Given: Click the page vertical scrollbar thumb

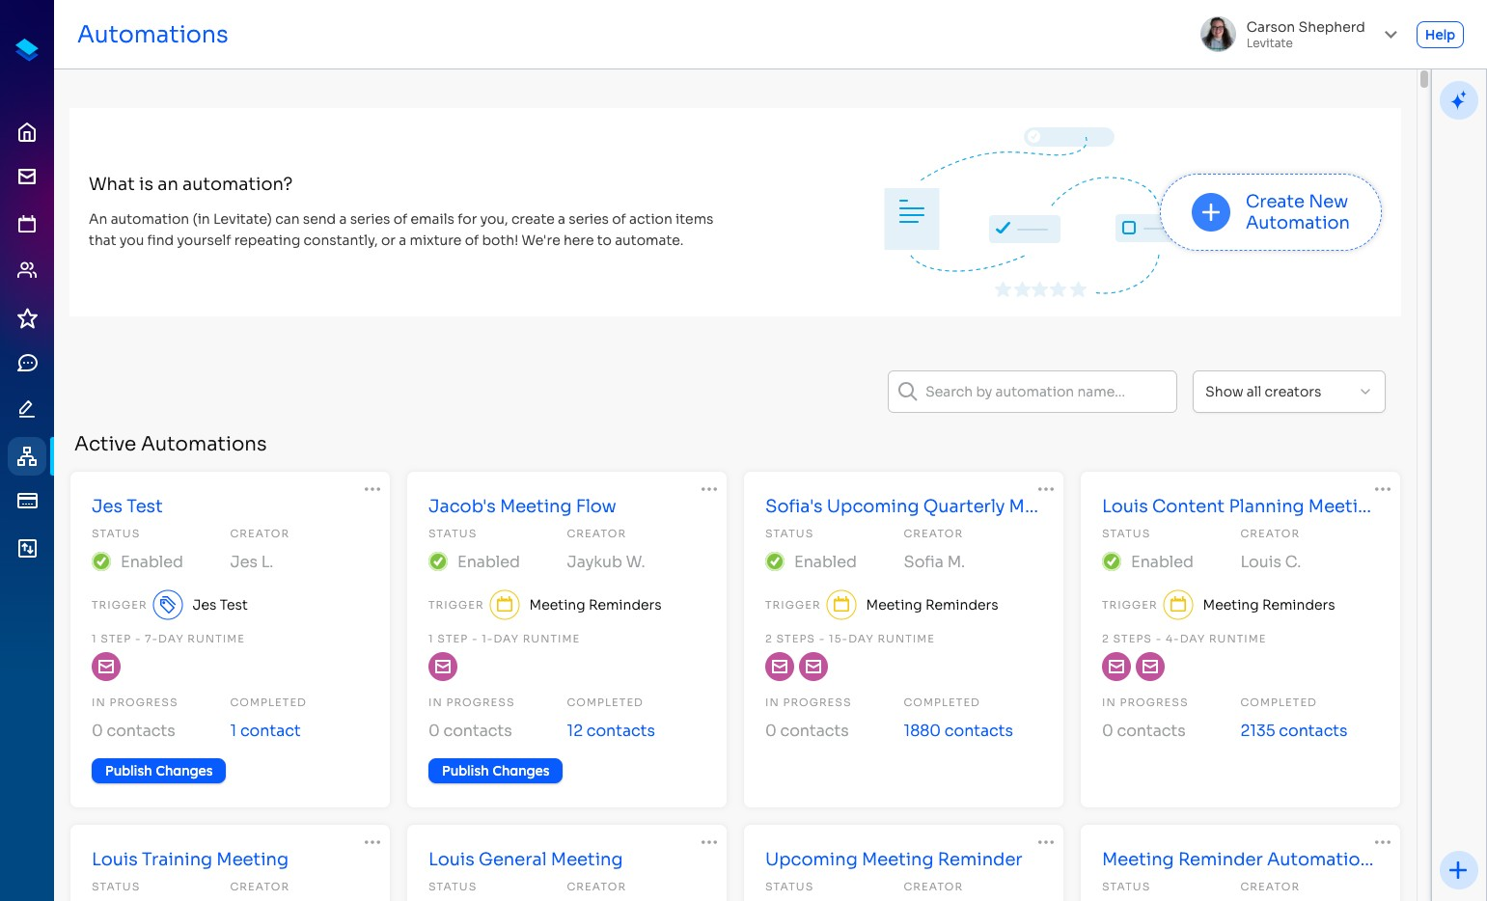Looking at the screenshot, I should (1424, 79).
